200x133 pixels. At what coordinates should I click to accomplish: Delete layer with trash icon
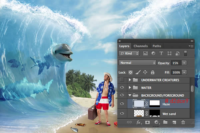click(183, 122)
